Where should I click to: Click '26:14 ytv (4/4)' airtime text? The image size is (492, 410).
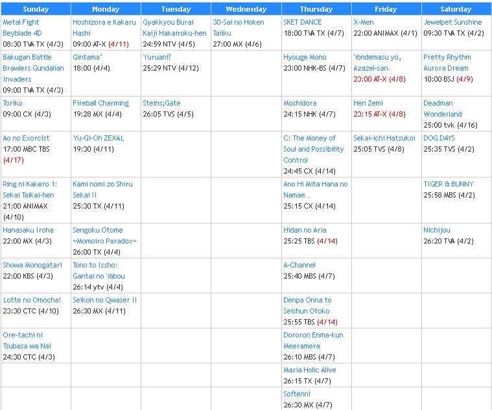click(98, 287)
